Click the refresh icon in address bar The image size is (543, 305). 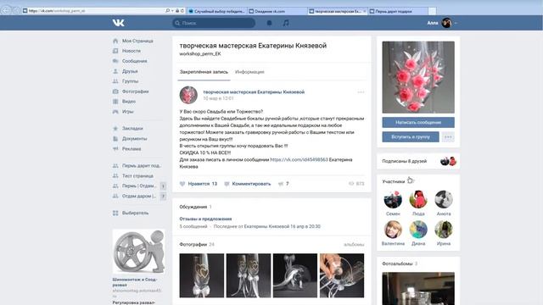182,11
